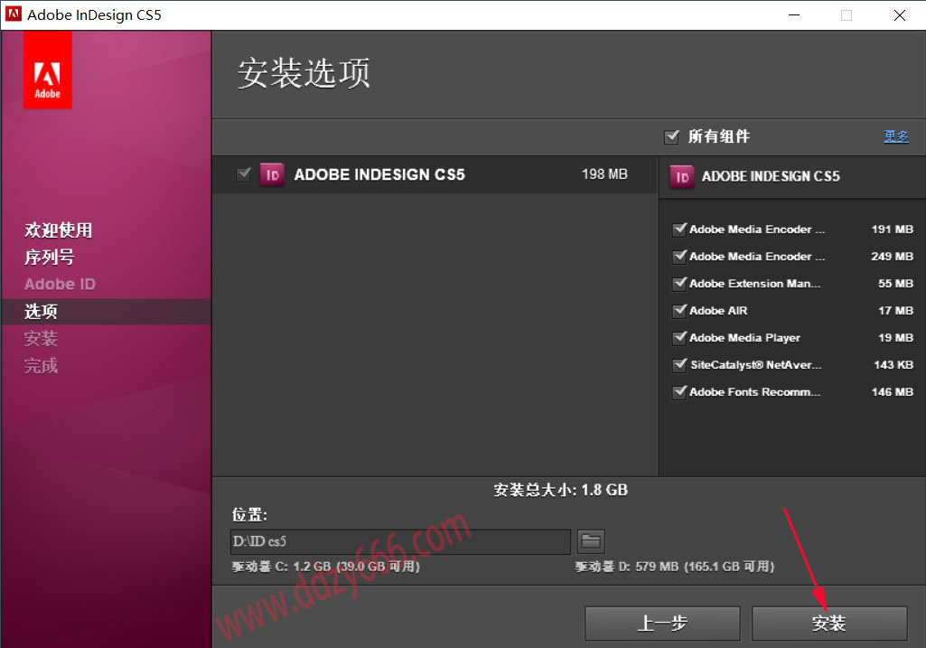
Task: Close the installer window
Action: click(900, 15)
